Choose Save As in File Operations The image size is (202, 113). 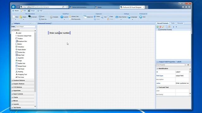(43, 19)
